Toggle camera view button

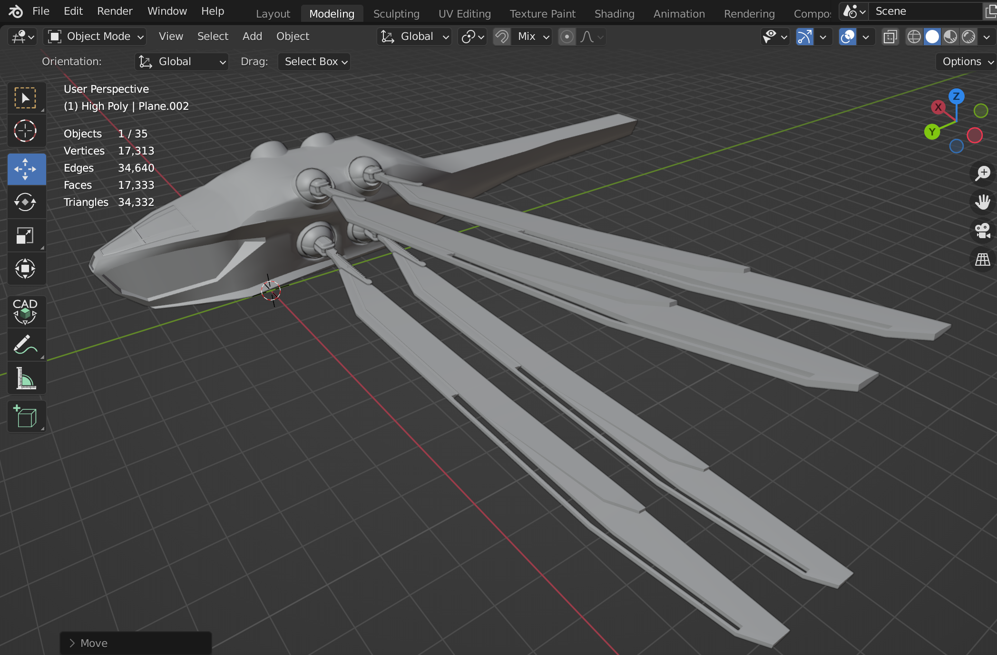click(982, 231)
